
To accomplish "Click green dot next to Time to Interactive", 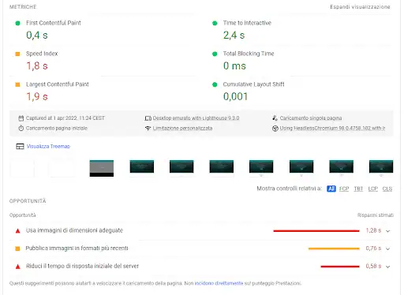I will 215,23.
